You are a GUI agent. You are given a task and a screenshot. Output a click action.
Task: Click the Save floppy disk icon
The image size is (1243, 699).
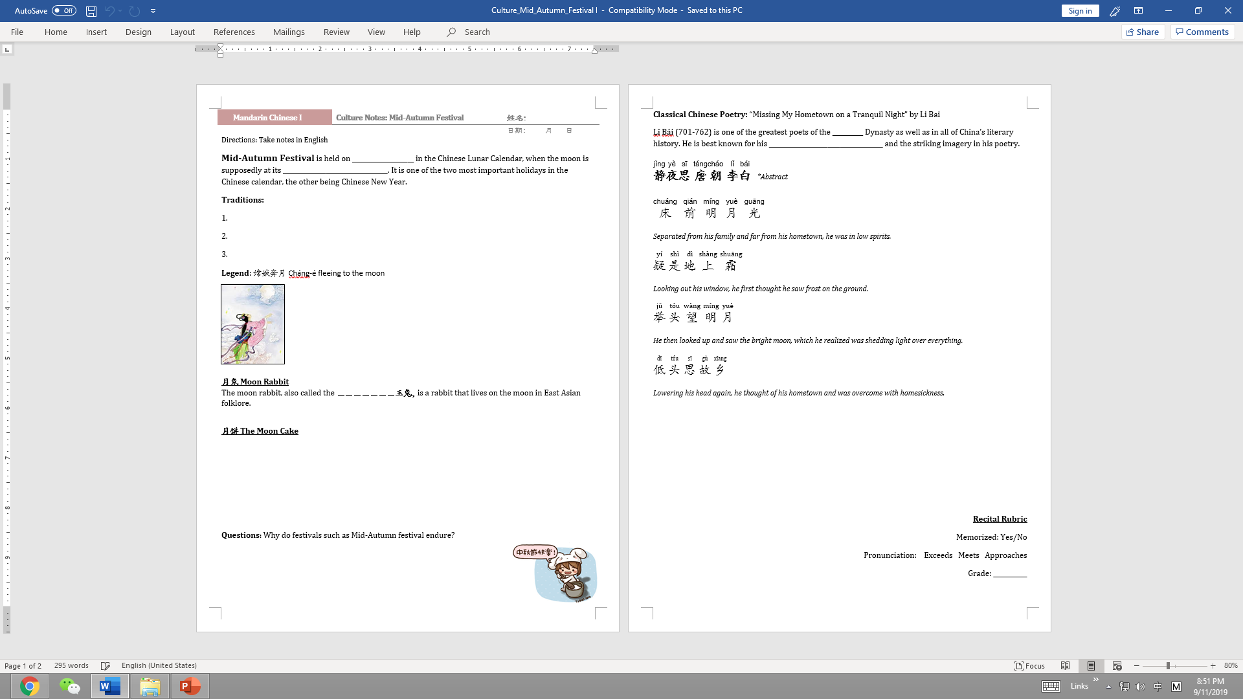[91, 11]
